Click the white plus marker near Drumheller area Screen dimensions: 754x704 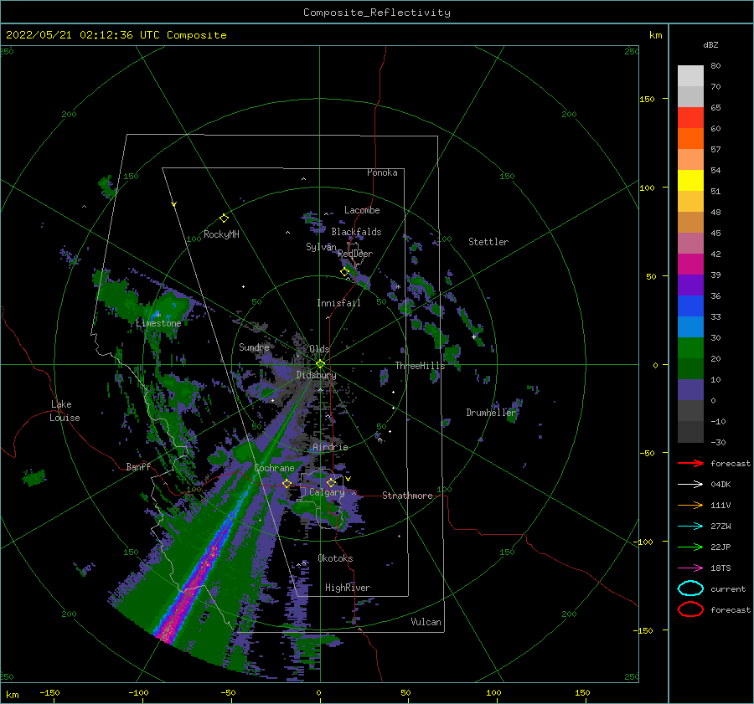click(x=473, y=337)
